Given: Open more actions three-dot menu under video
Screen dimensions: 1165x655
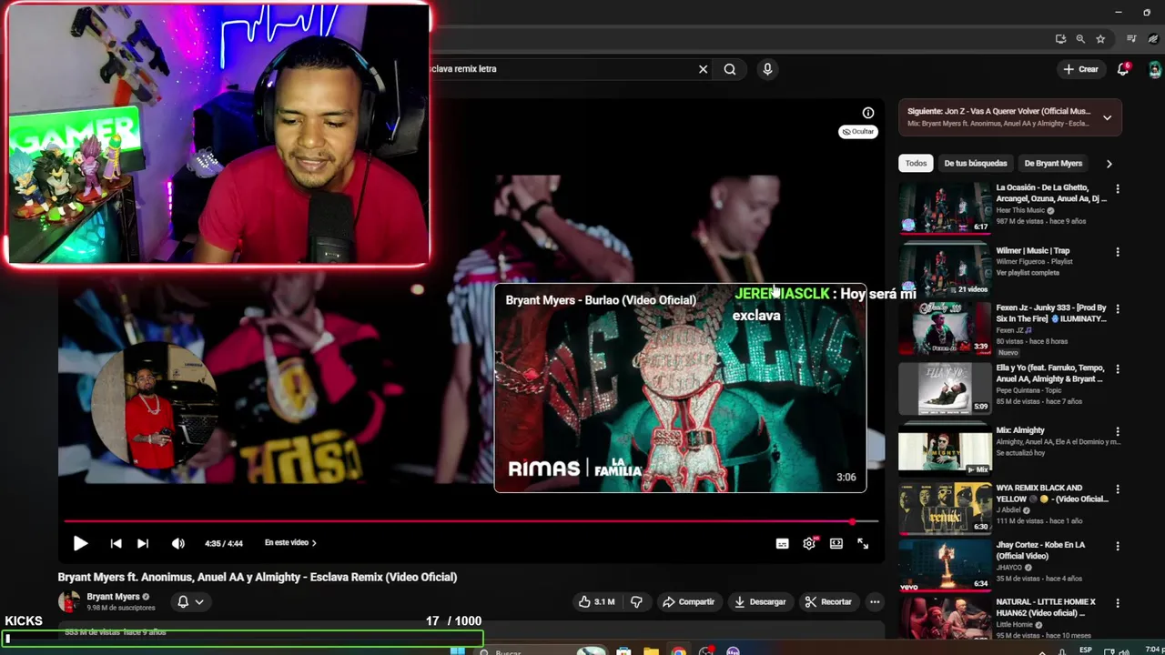Looking at the screenshot, I should [875, 601].
